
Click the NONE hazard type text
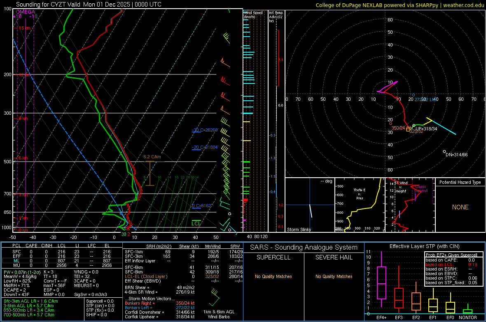460,207
